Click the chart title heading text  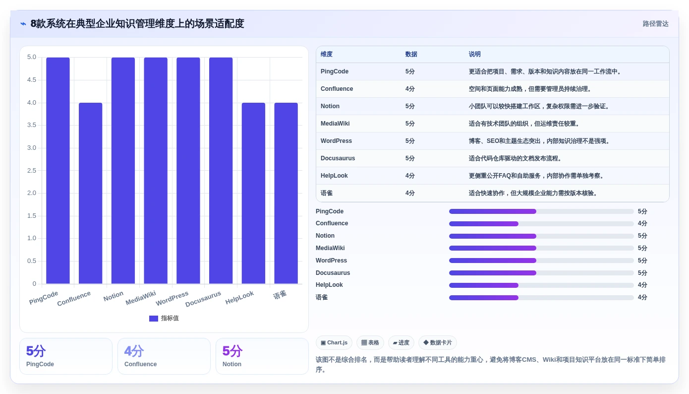click(x=137, y=24)
